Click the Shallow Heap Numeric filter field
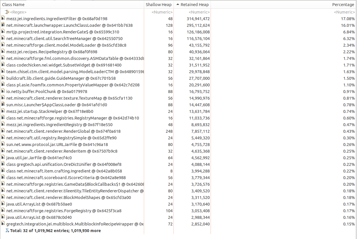The width and height of the screenshot is (357, 239). [x=162, y=12]
